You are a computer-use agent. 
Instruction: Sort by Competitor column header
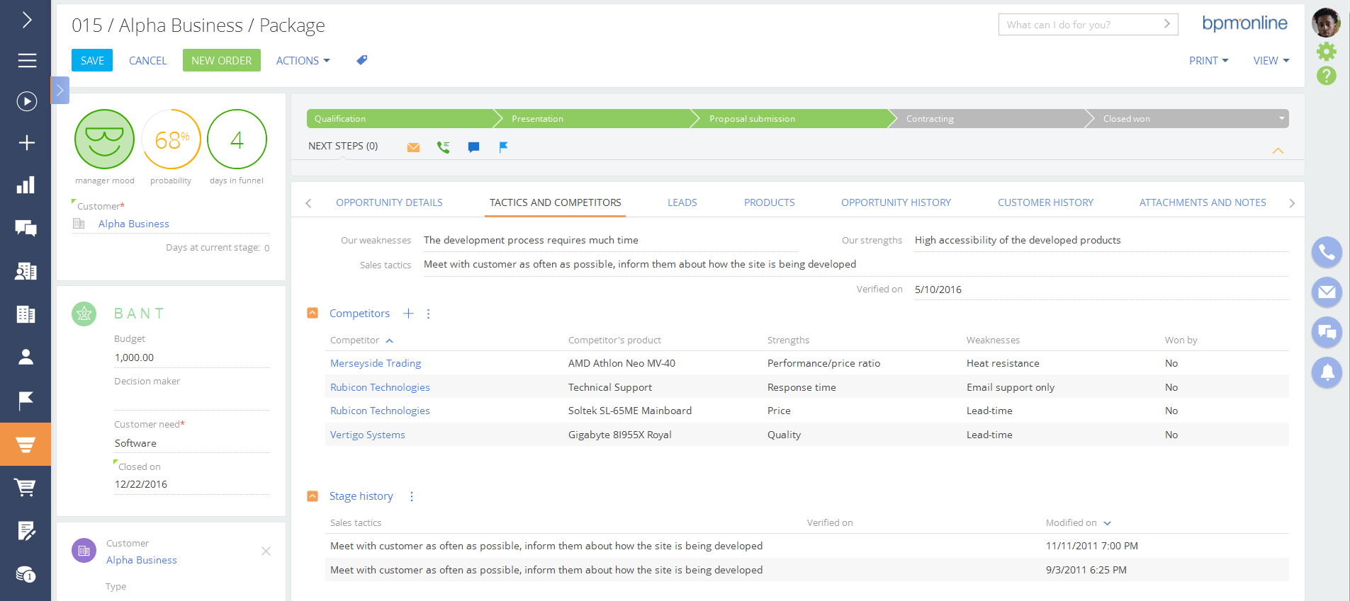click(x=361, y=340)
